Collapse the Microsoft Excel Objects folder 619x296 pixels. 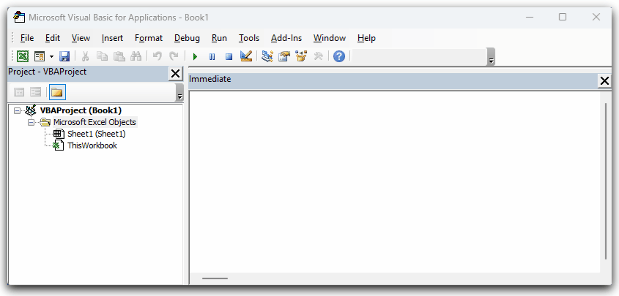click(31, 122)
